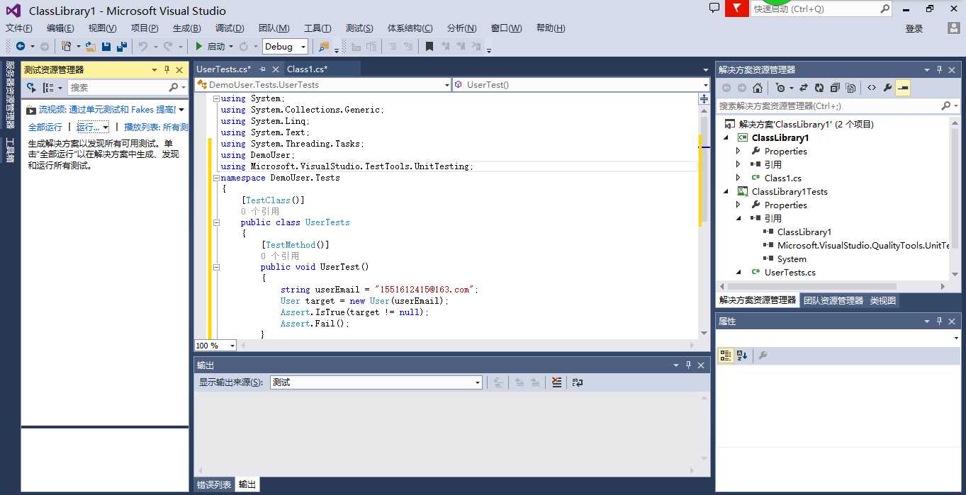Open Properties with the wrench icon in Solution Explorer
The image size is (966, 495).
point(887,88)
